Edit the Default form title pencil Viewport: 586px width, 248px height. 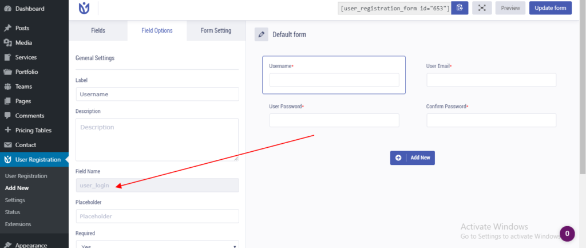click(x=261, y=34)
